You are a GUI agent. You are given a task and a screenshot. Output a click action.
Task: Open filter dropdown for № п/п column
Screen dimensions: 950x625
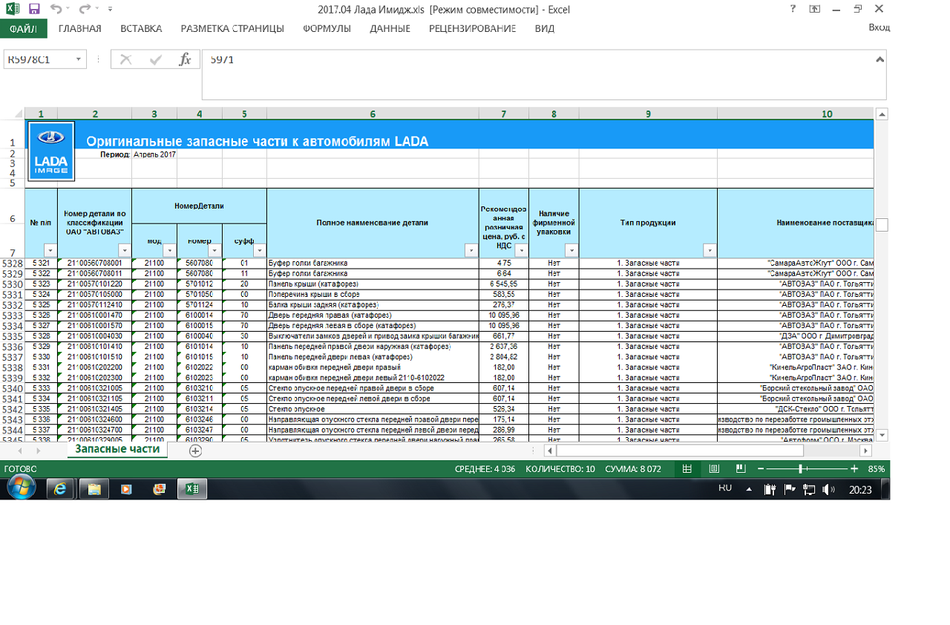coord(50,251)
